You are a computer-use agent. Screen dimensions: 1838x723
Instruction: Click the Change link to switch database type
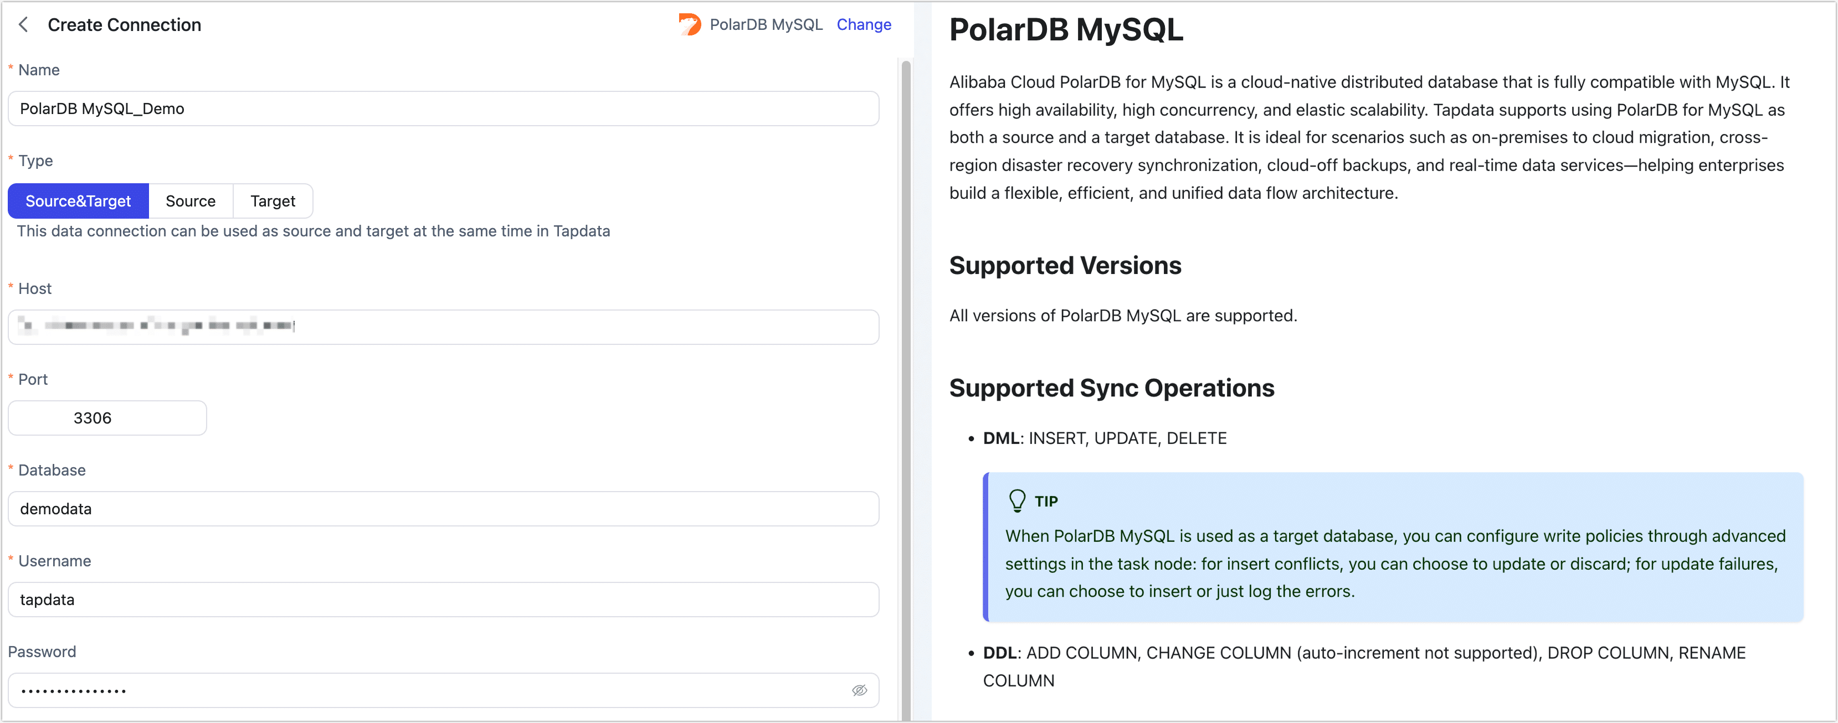(864, 24)
